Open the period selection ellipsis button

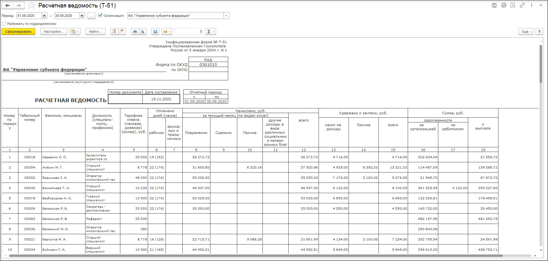[x=91, y=16]
